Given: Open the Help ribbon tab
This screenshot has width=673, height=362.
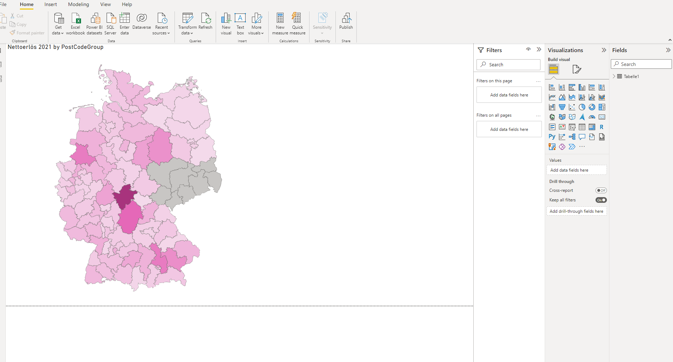Looking at the screenshot, I should pos(127,4).
